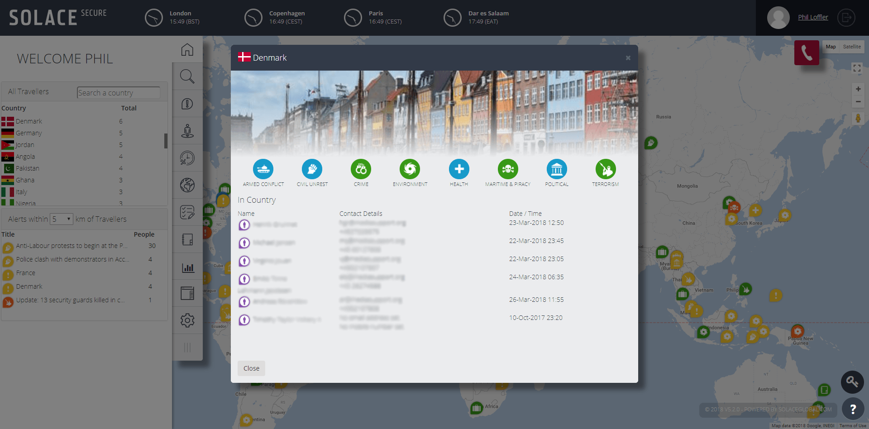Screen dimensions: 869x429
Task: Switch map to Map view
Action: [831, 47]
